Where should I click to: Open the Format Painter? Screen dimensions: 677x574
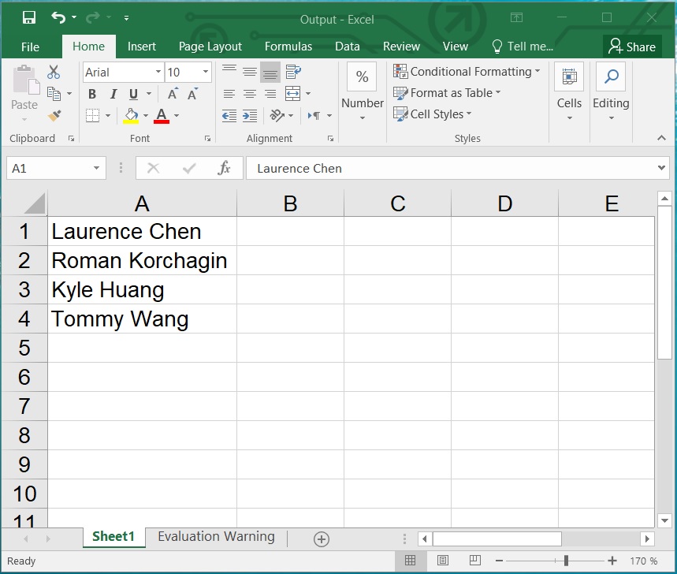52,115
